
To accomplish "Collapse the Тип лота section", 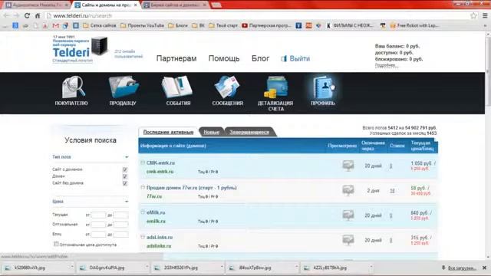I will (127, 156).
